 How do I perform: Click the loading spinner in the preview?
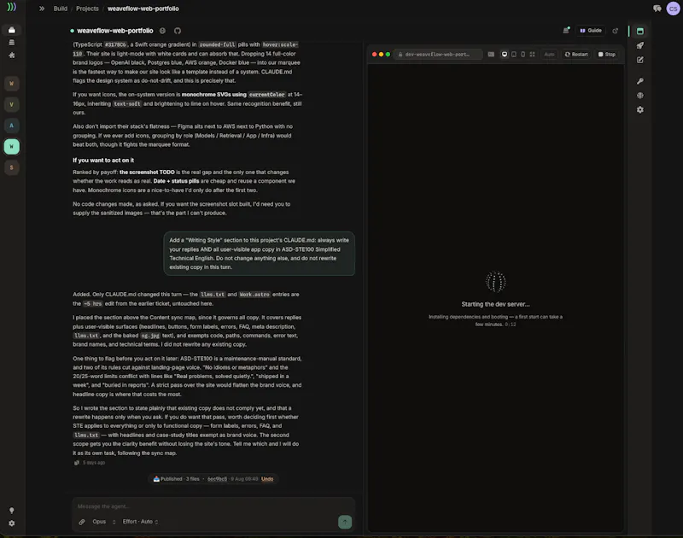(x=496, y=282)
